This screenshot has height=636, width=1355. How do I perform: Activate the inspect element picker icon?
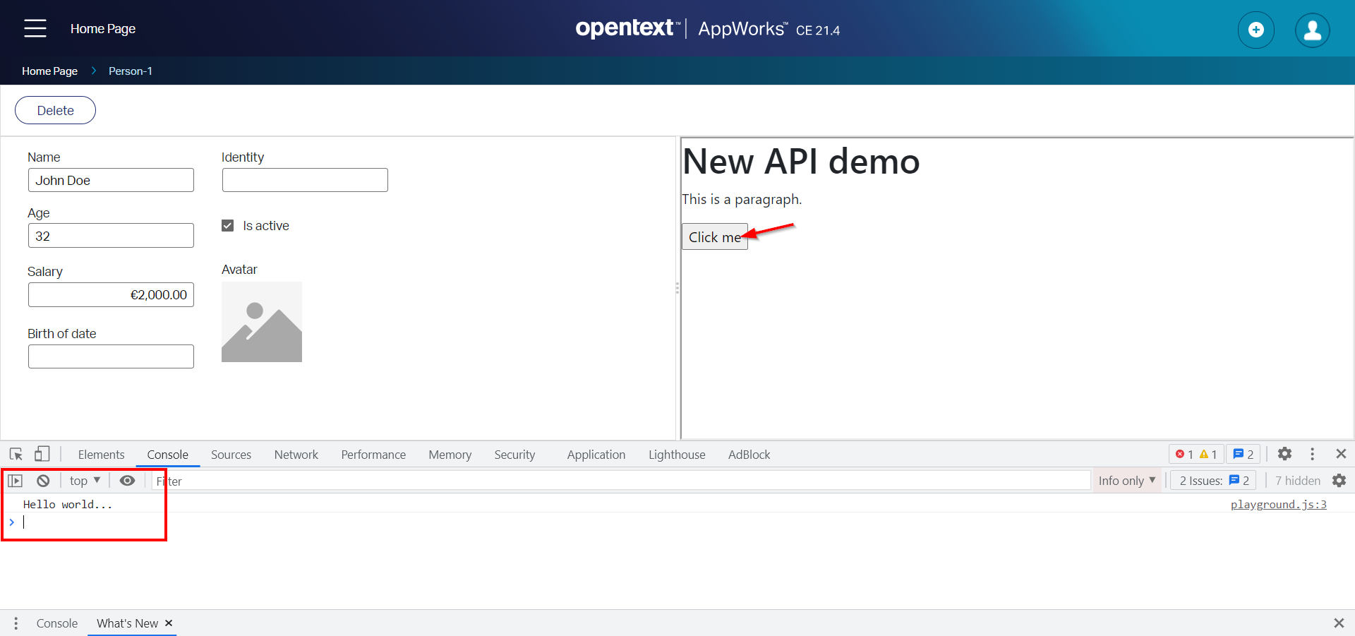16,454
